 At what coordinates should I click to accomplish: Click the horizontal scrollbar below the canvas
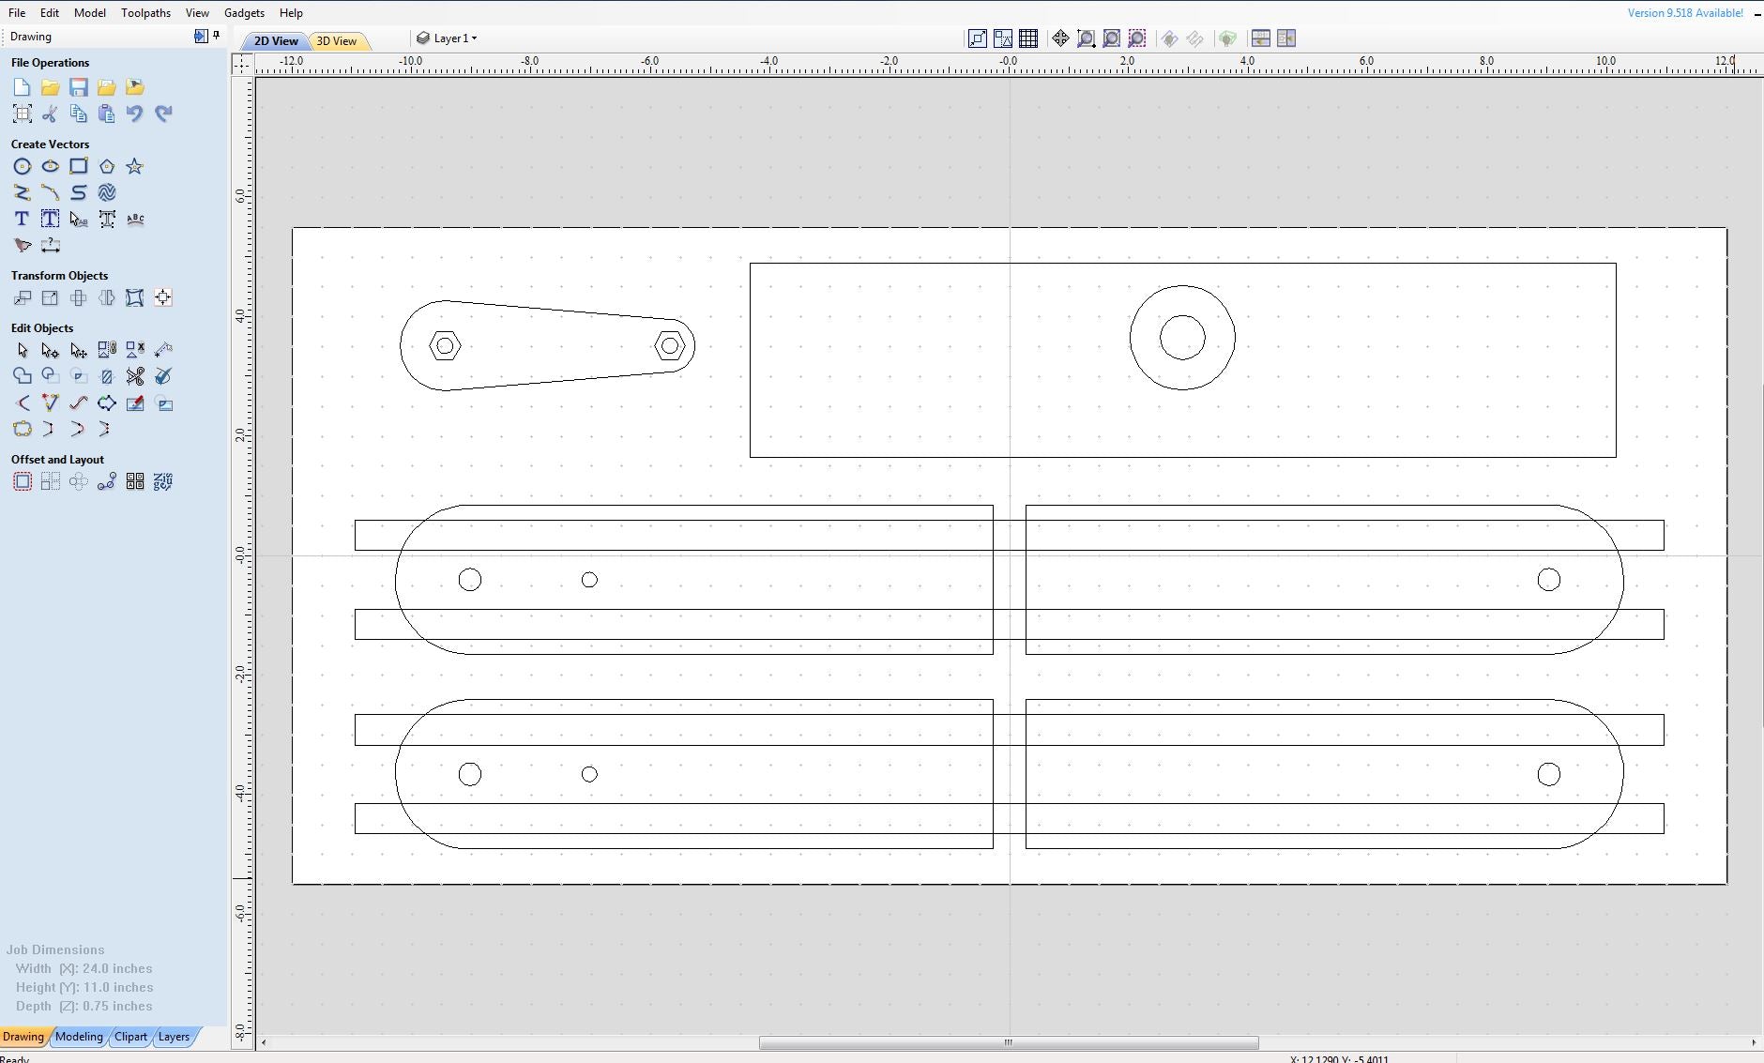click(1007, 1042)
